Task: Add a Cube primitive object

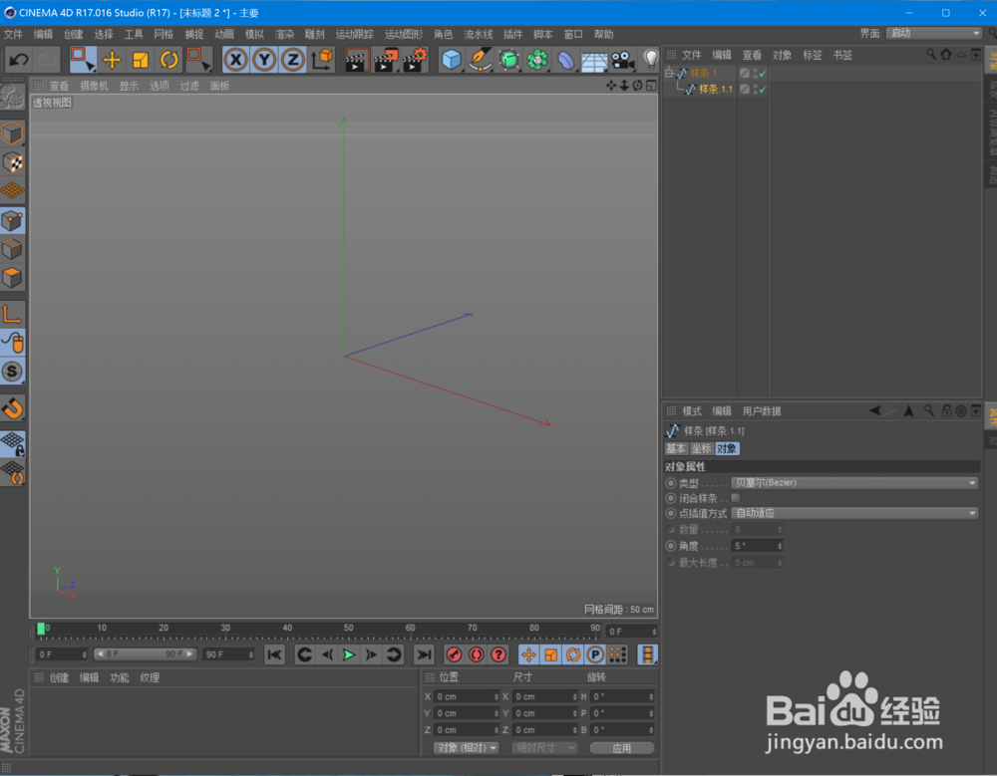Action: click(451, 61)
